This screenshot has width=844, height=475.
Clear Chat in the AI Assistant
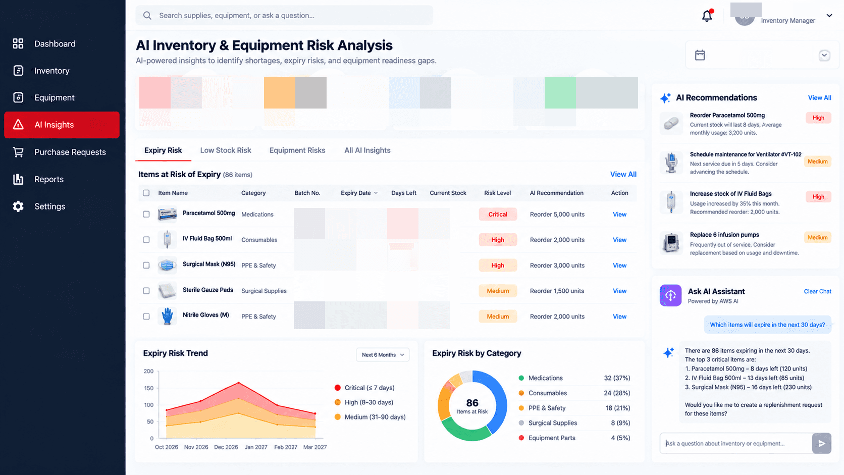point(818,291)
